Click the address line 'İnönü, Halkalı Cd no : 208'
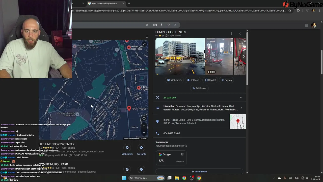Viewport: 323px width, 182px height. [194, 122]
